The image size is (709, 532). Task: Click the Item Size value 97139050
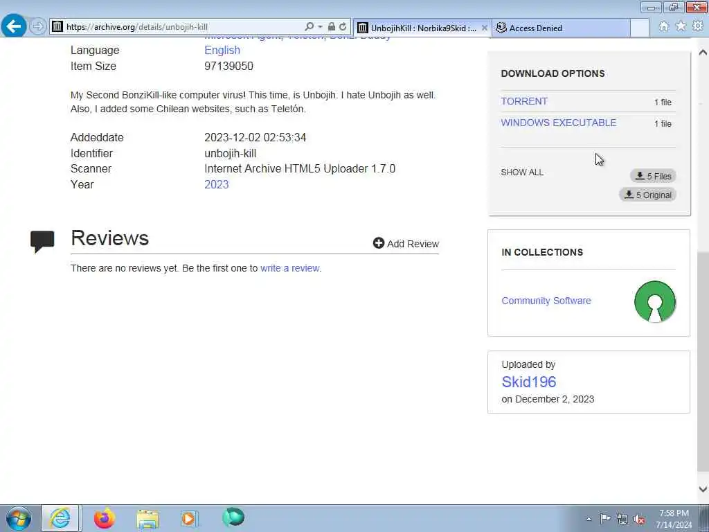(228, 66)
